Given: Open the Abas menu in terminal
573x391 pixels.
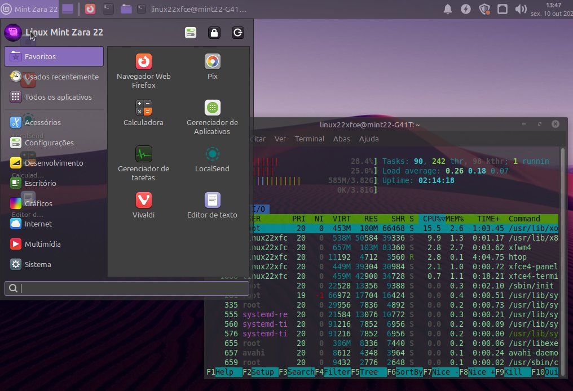Looking at the screenshot, I should [342, 139].
